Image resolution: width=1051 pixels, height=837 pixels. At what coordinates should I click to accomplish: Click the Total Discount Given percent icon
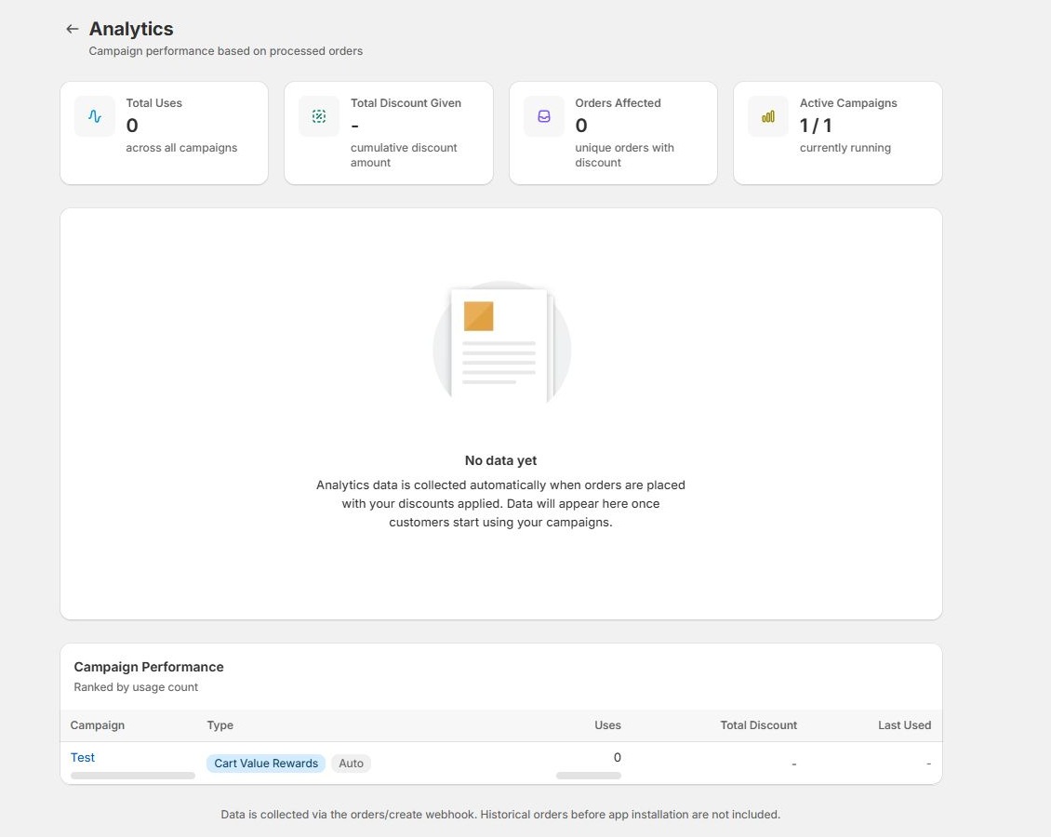319,116
